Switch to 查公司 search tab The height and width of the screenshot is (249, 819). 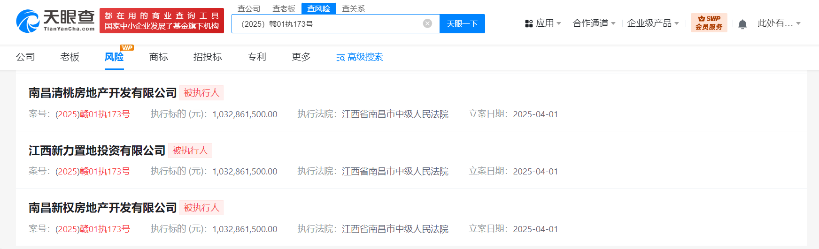click(x=249, y=8)
